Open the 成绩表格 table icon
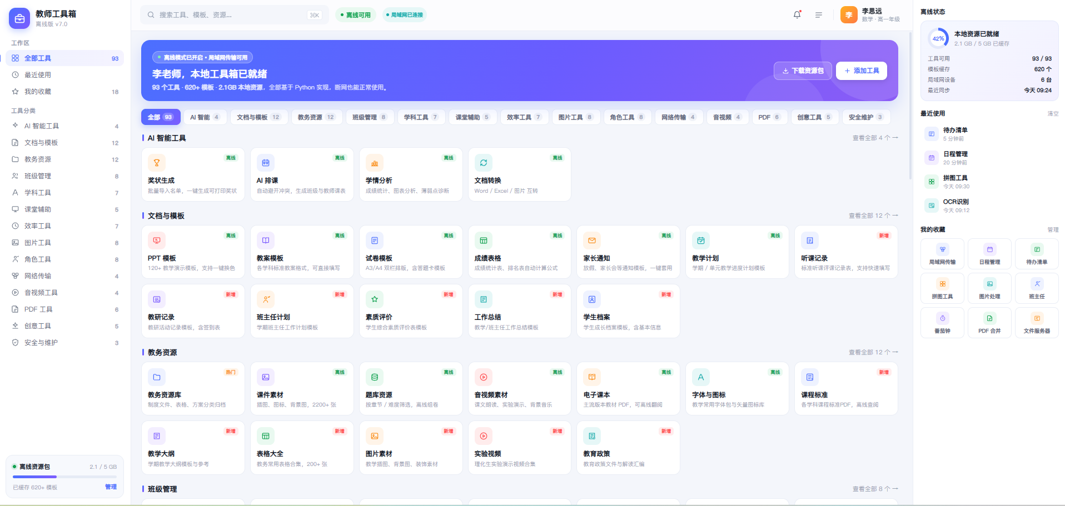Viewport: 1065px width, 506px height. (x=484, y=241)
